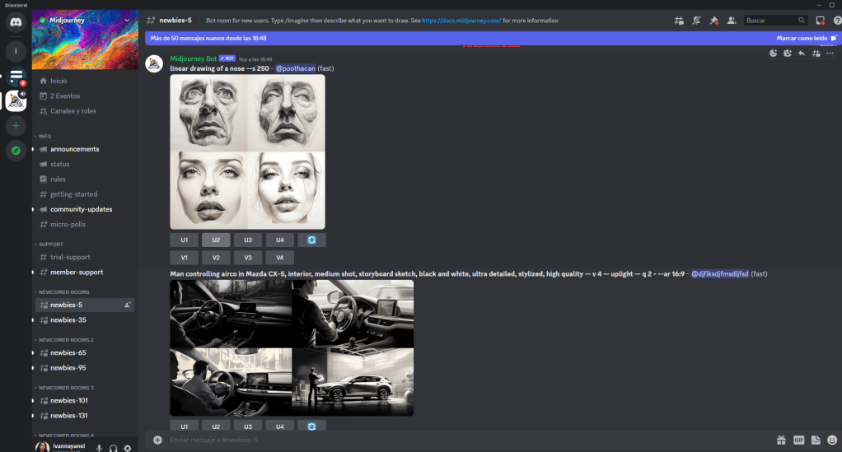Screen dimensions: 842x452
Task: Click the U2 upscale button for nose drawing
Action: [216, 240]
